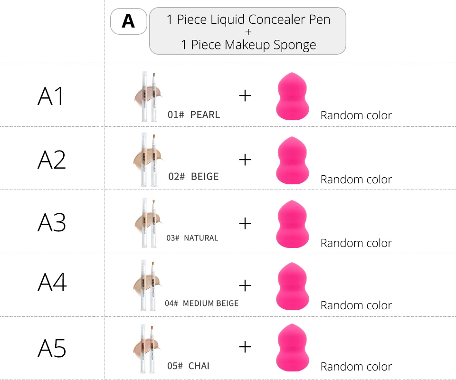Click the plus sign in row A2

pos(245,160)
